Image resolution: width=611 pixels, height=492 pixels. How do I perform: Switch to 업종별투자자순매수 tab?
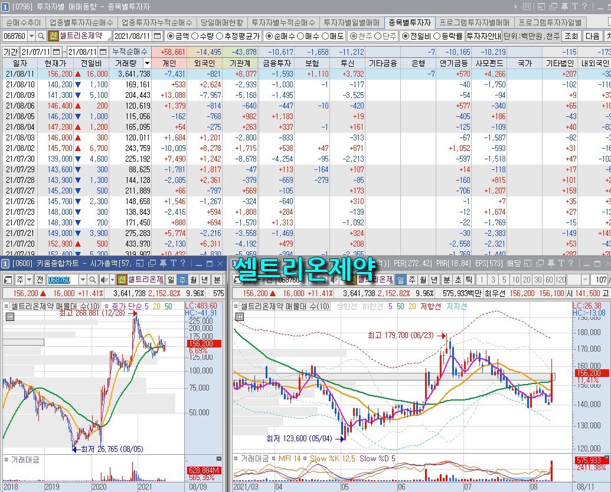click(81, 22)
